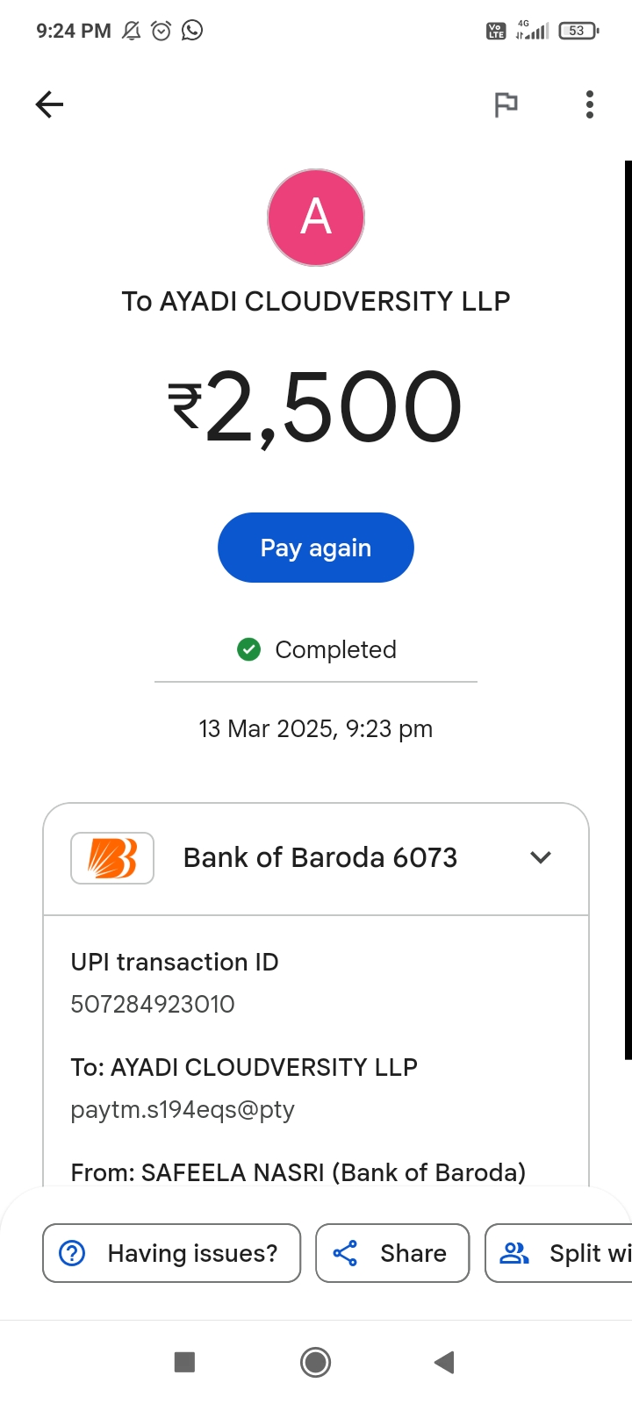Viewport: 632px width, 1404px height.
Task: Tap the paytm.s194eqs@pty UPI address
Action: (183, 1110)
